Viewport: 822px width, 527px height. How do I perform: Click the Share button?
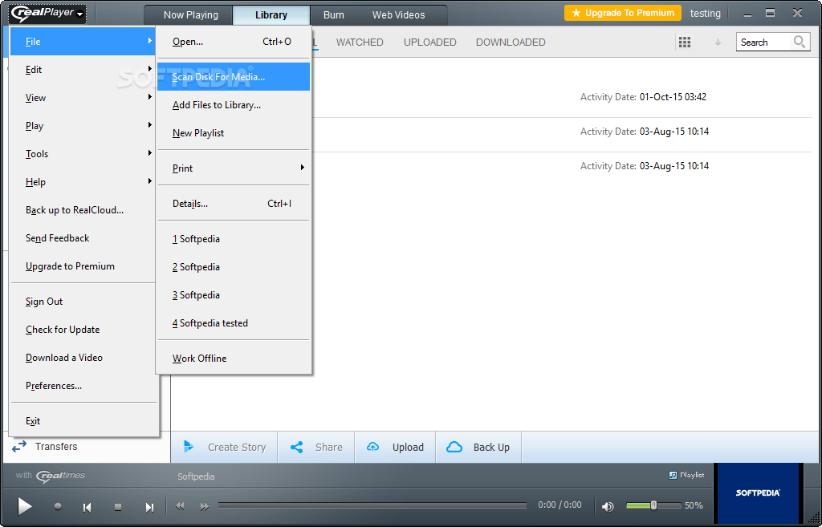click(316, 448)
